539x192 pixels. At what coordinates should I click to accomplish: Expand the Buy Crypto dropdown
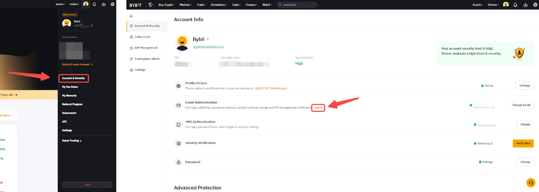click(166, 4)
